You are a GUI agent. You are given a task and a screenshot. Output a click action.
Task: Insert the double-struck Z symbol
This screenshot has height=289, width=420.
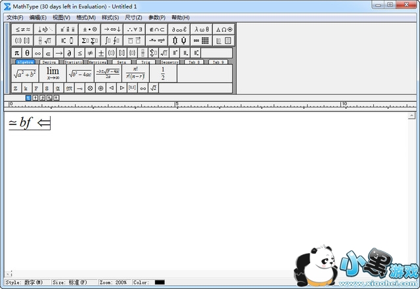pyautogui.click(x=16, y=88)
